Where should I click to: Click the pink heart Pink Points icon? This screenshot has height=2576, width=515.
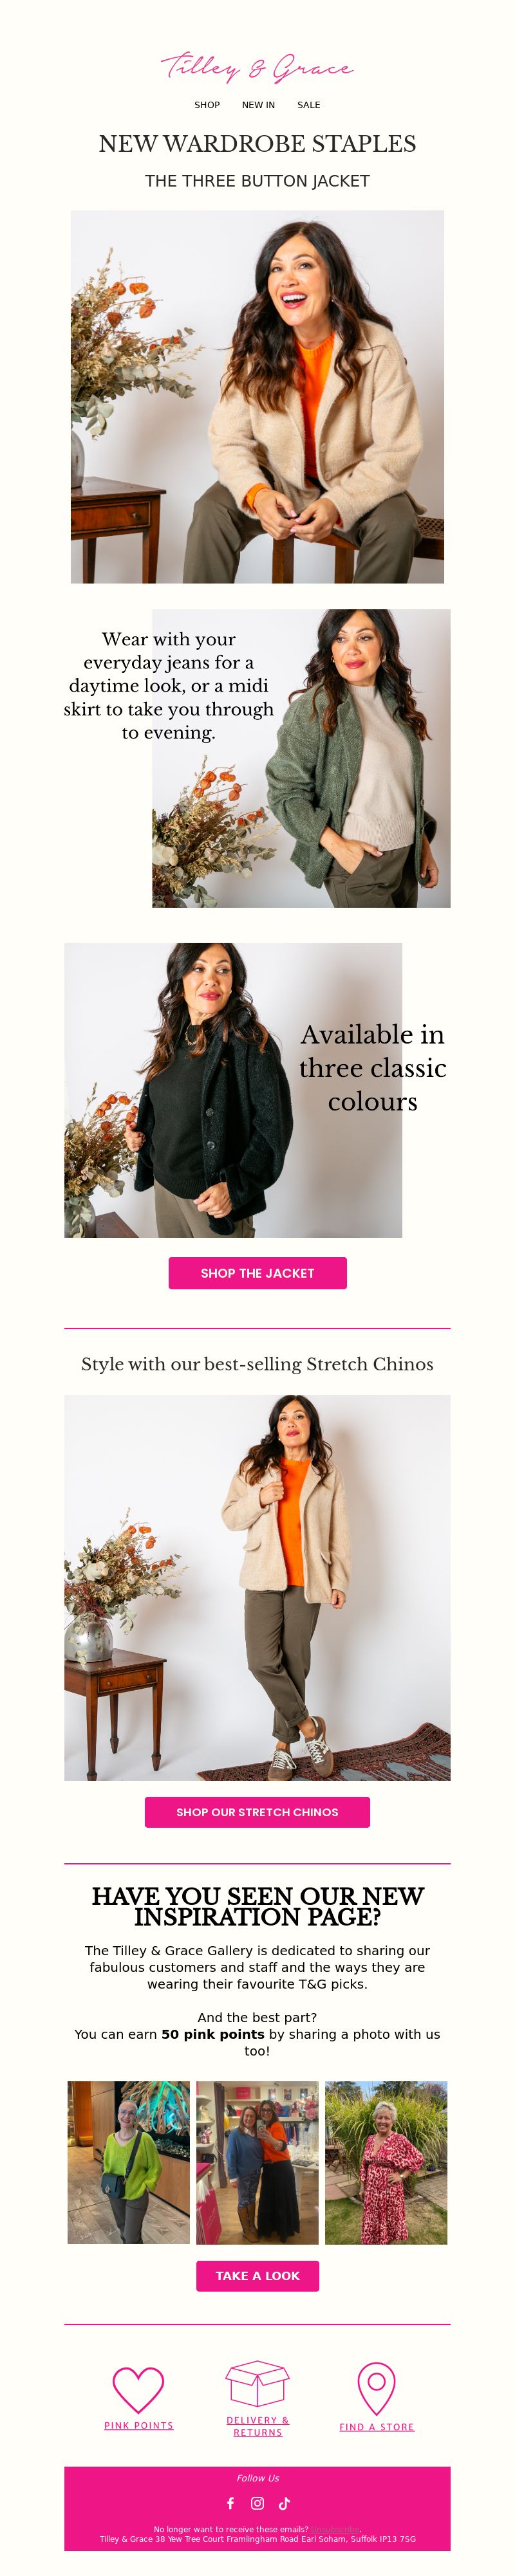(138, 2390)
